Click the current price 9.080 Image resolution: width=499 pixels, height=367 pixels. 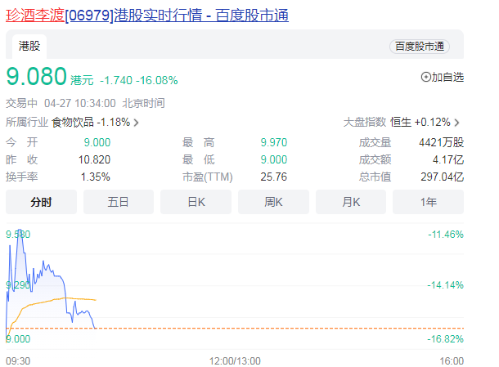[36, 77]
